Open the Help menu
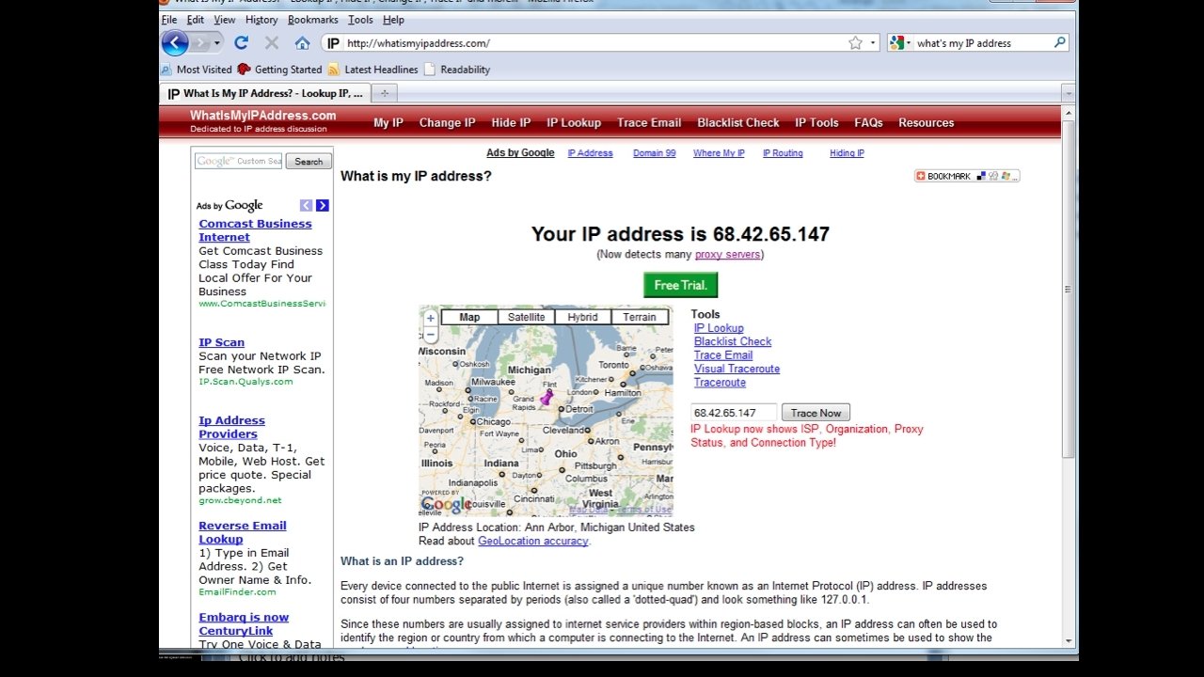The image size is (1204, 677). [x=393, y=20]
